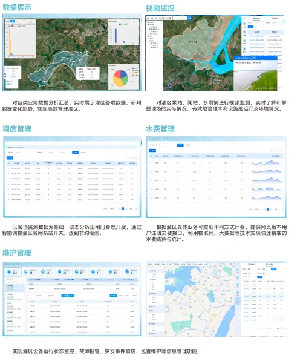
Task: Select the device card showing count 116
Action: (13, 272)
